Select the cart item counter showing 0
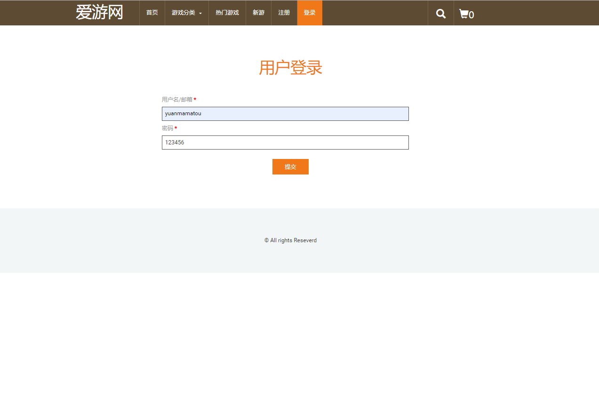This screenshot has width=599, height=404. point(472,16)
